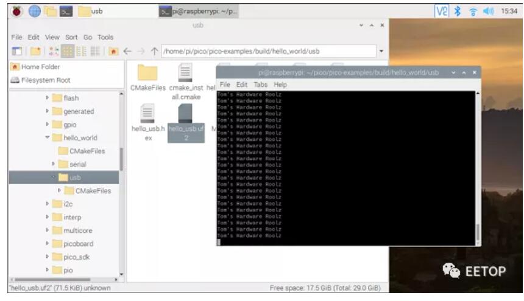Open the Wi-Fi network tray menu
This screenshot has width=524, height=301.
point(473,12)
